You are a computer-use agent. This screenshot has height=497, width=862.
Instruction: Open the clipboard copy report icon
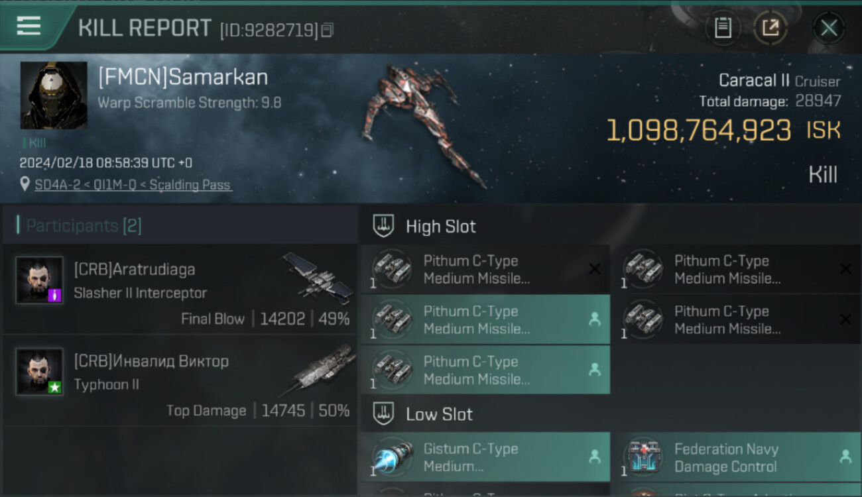(x=723, y=28)
